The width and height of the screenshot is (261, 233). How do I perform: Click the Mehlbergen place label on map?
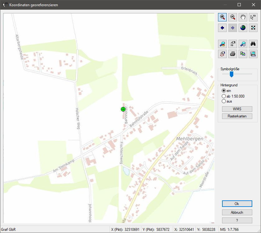point(190,139)
